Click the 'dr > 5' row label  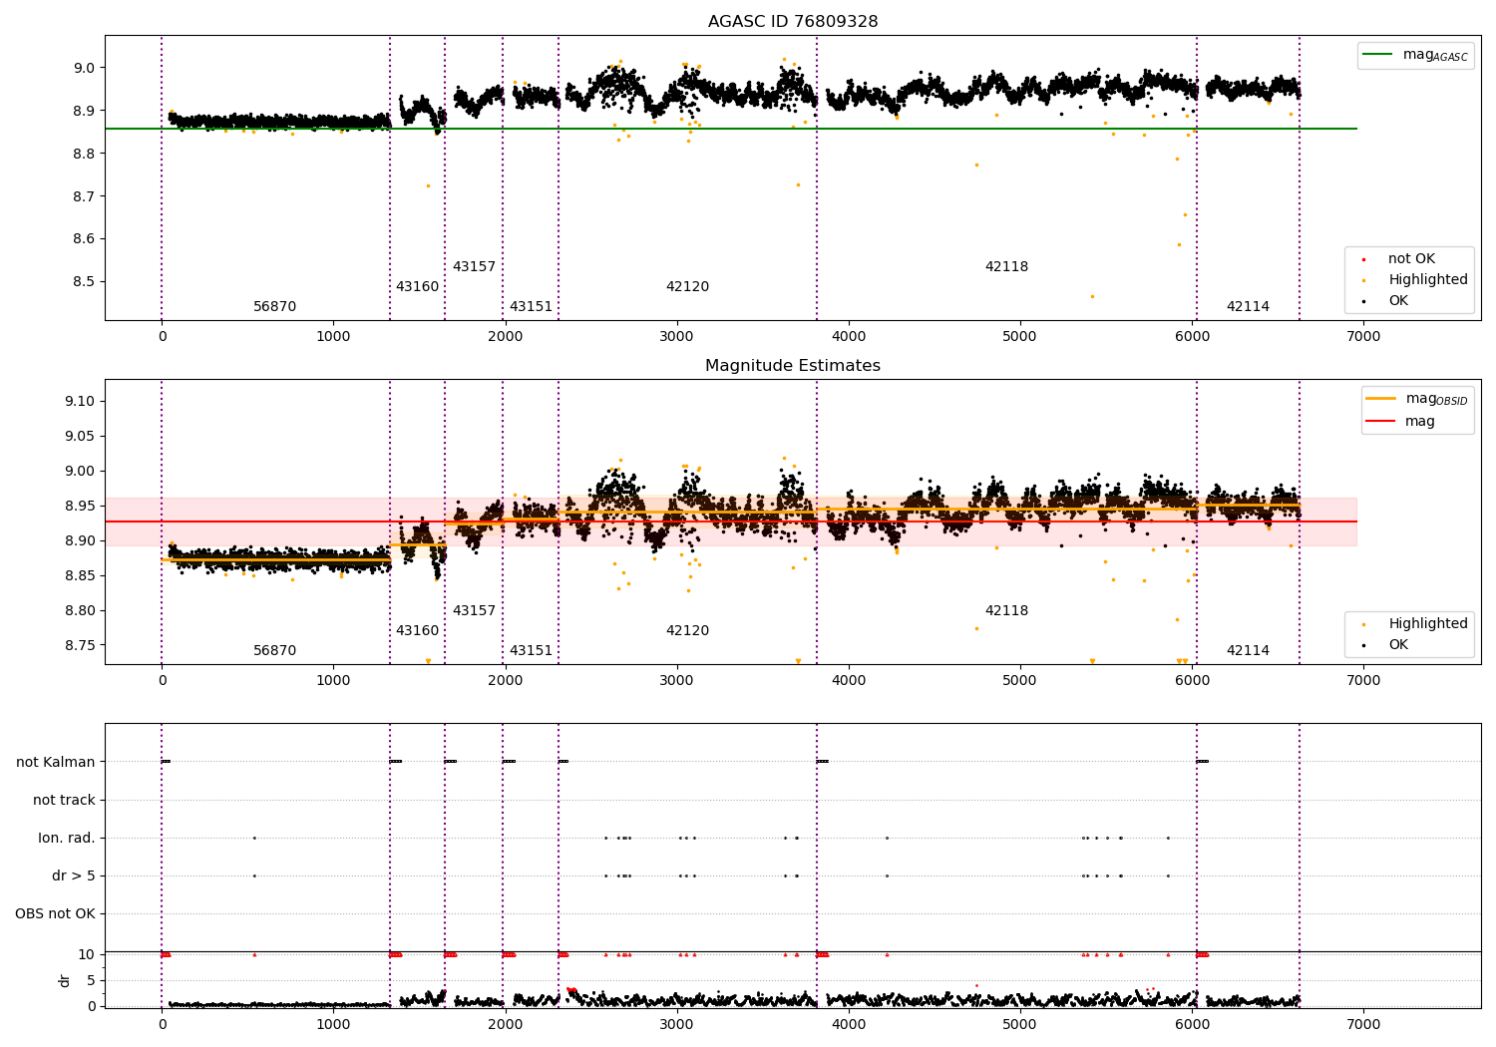tap(74, 875)
